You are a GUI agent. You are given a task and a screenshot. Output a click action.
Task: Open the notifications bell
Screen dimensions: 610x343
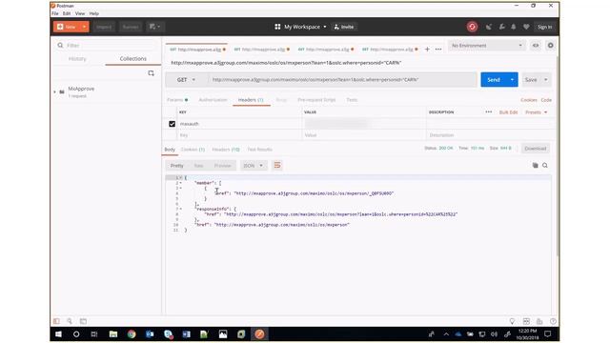pyautogui.click(x=514, y=27)
